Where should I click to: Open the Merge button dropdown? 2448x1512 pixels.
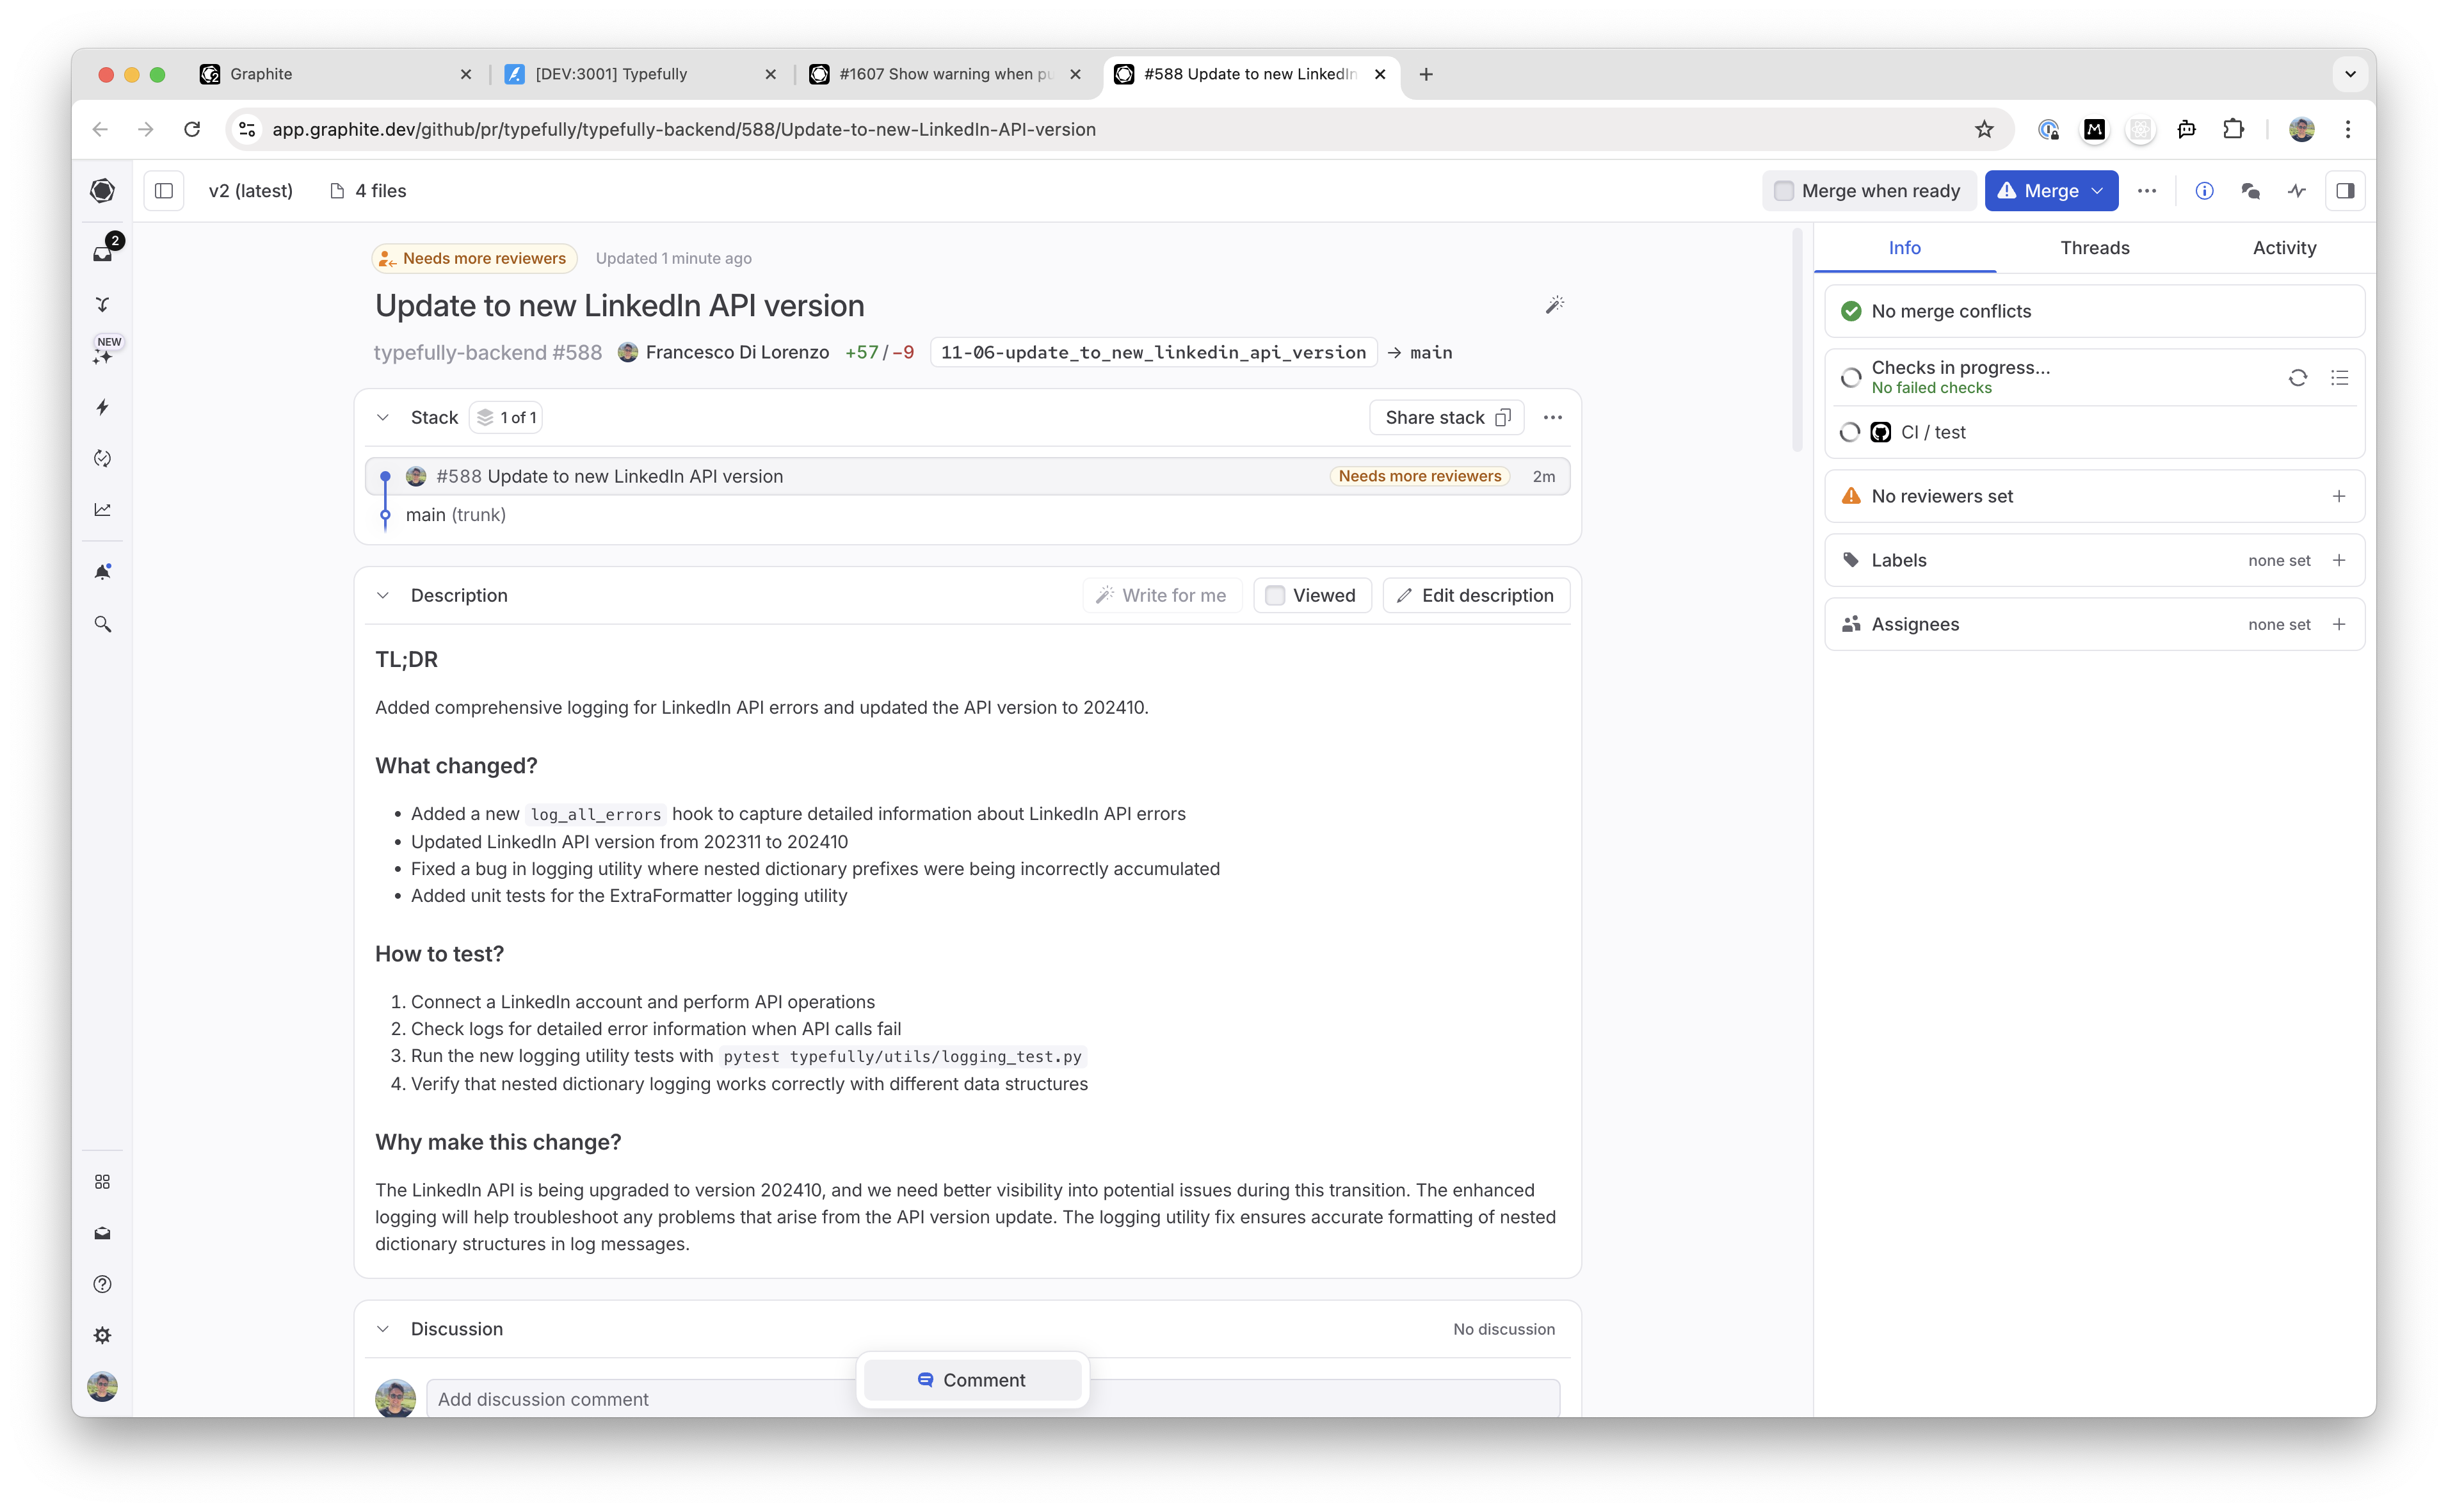pyautogui.click(x=2097, y=191)
